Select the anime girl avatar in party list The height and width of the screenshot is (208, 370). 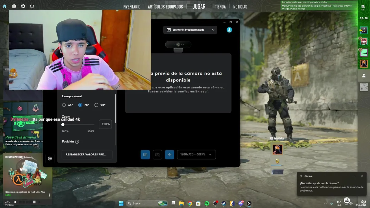click(364, 41)
